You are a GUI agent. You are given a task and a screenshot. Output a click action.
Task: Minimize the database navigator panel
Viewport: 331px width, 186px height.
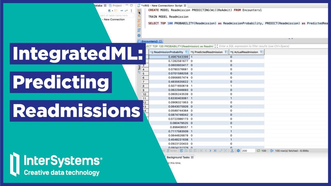coord(127,5)
